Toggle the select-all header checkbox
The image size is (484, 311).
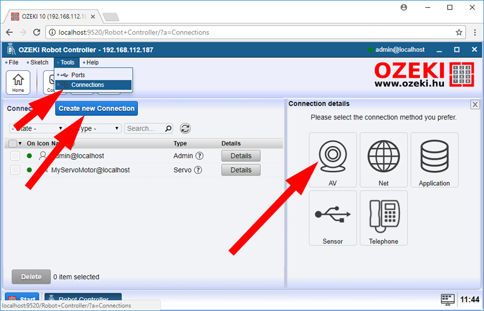(13, 143)
